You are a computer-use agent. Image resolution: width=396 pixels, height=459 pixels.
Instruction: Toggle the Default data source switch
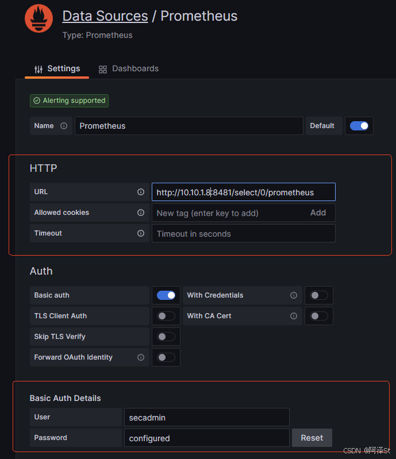coord(359,126)
